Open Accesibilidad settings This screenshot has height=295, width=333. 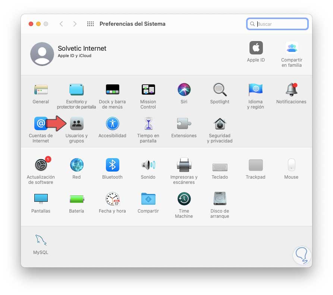[x=112, y=123]
